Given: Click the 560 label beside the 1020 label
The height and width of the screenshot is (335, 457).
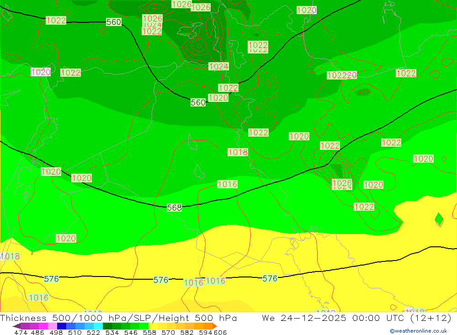Looking at the screenshot, I should [198, 103].
